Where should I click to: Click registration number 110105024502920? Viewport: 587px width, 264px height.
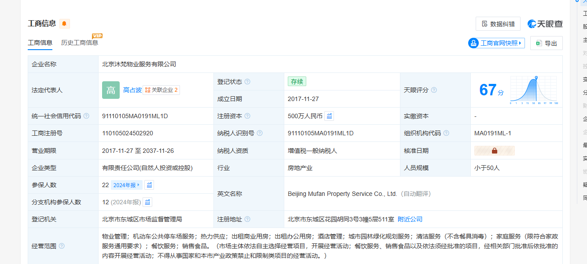tap(128, 133)
